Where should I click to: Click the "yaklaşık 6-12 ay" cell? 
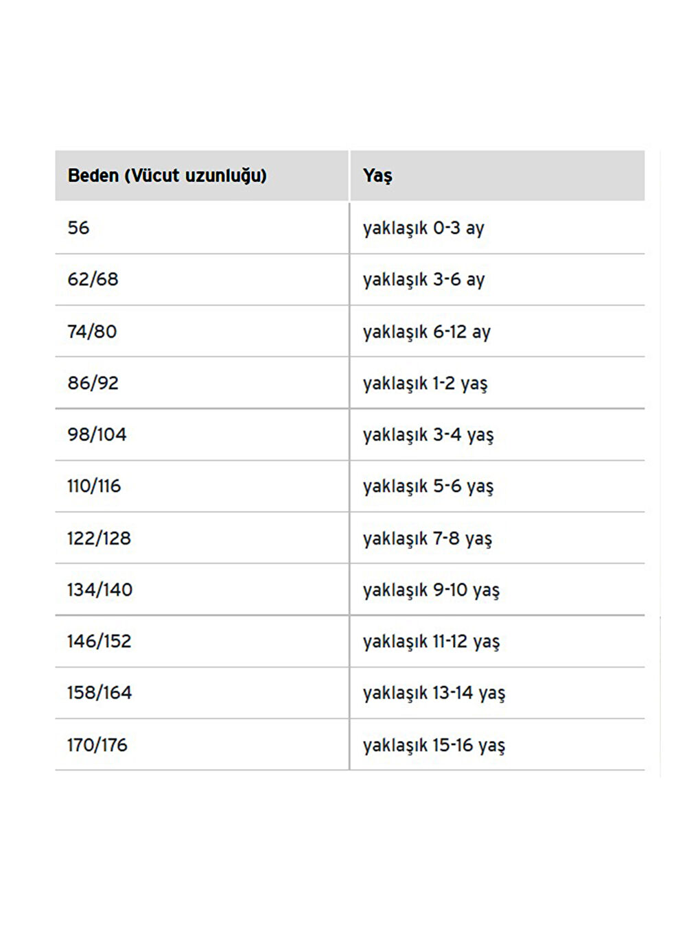(x=426, y=331)
